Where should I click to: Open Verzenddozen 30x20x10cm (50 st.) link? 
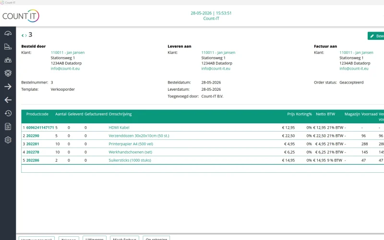pyautogui.click(x=139, y=136)
